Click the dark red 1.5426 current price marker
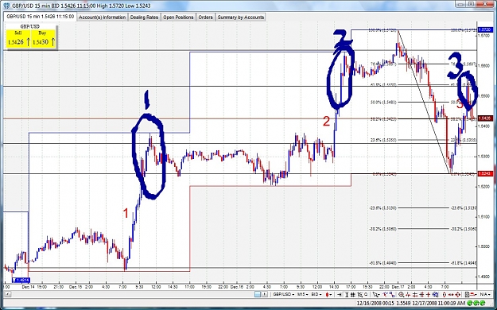The image size is (497, 310). [x=485, y=118]
